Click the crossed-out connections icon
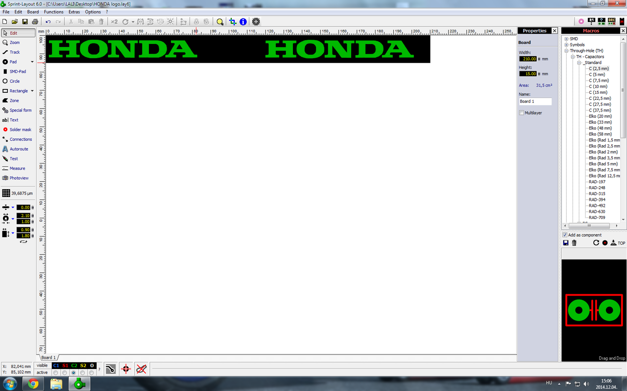This screenshot has height=391, width=627. tap(141, 369)
